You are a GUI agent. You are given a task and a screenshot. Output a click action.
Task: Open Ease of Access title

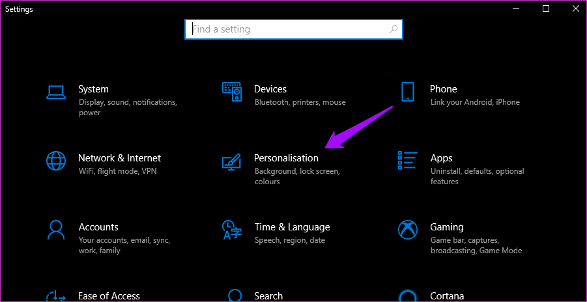[x=109, y=296]
